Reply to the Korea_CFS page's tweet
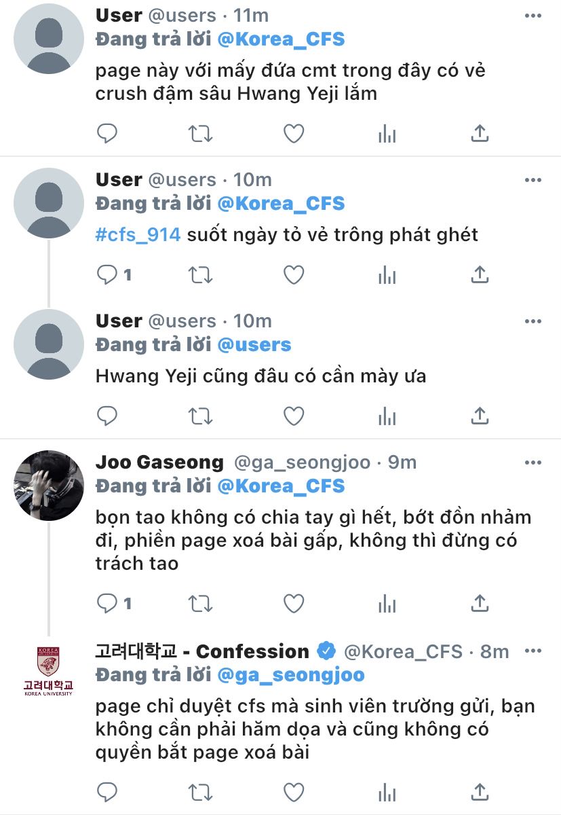This screenshot has width=561, height=815. [107, 792]
